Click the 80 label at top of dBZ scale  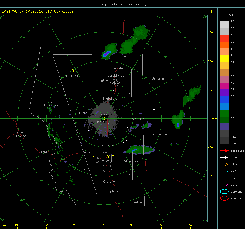pos(232,21)
